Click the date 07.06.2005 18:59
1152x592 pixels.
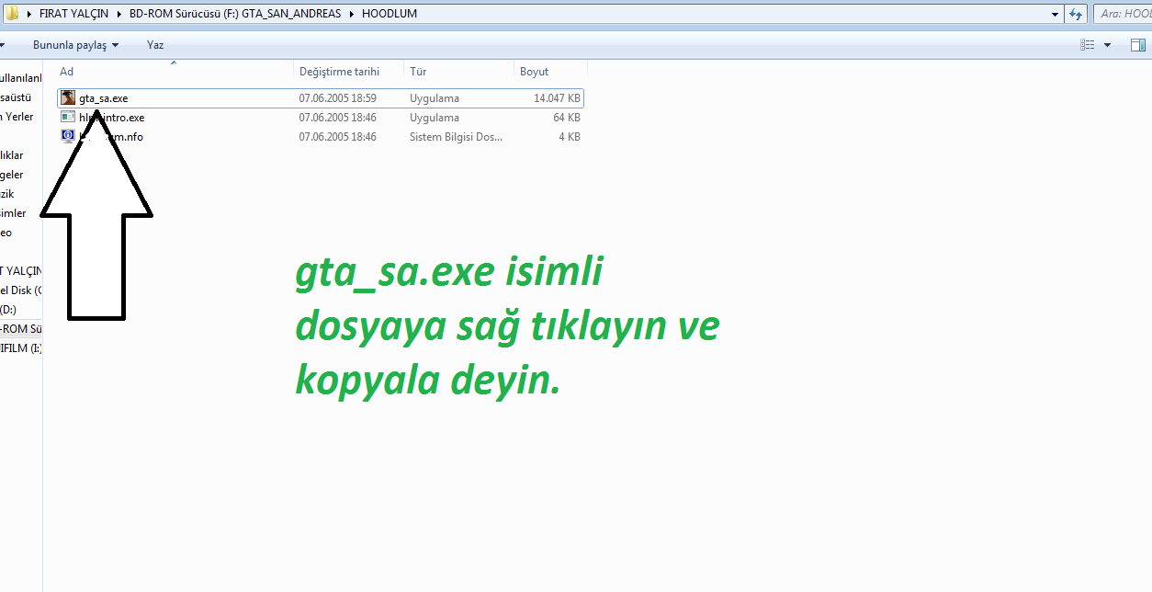[x=338, y=98]
